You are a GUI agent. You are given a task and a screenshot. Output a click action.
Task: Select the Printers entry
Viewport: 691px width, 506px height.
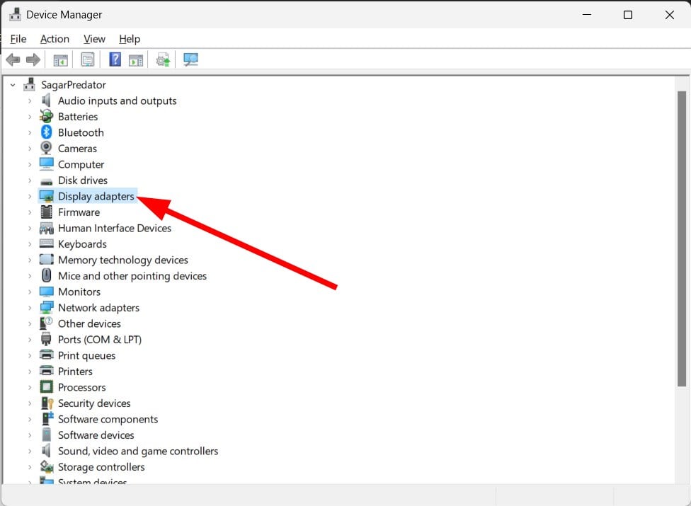[x=75, y=372]
